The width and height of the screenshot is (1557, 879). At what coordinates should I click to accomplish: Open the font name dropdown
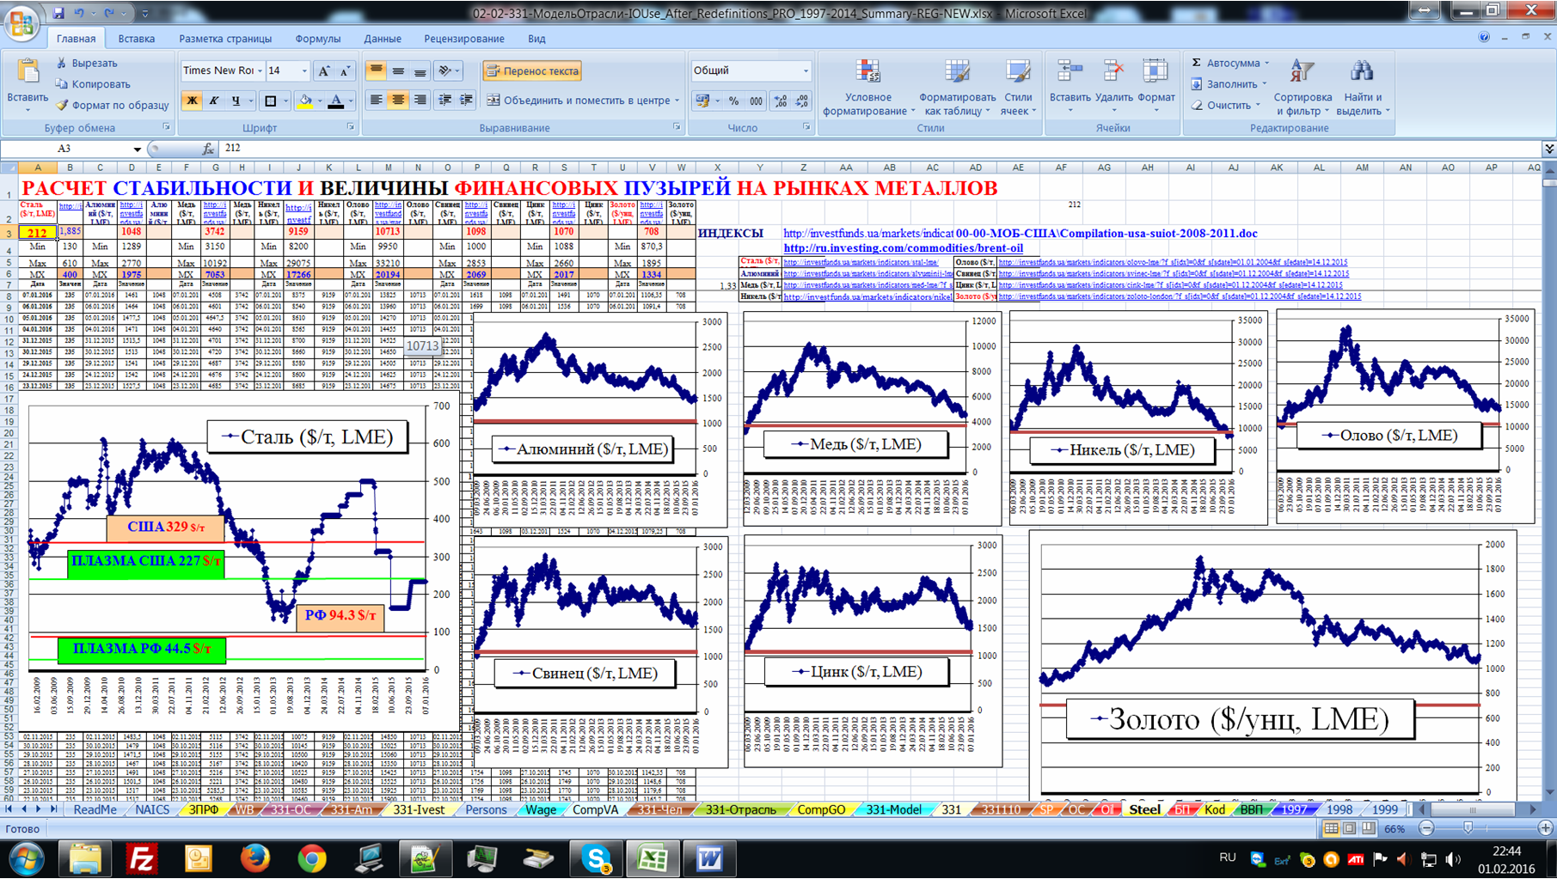260,71
